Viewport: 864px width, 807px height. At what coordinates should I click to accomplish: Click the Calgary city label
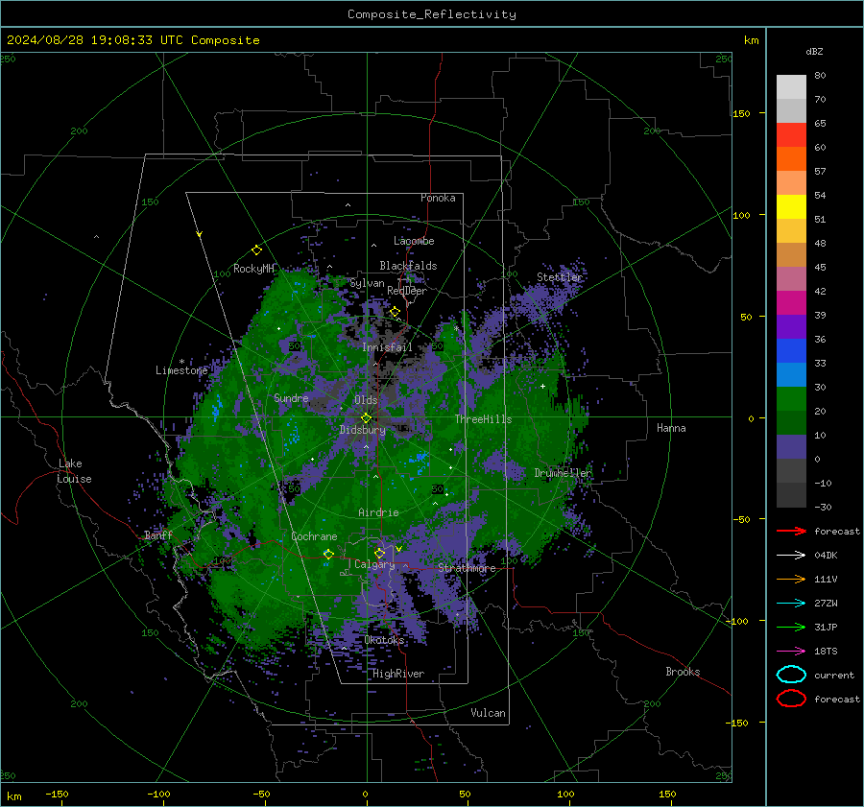[x=374, y=564]
